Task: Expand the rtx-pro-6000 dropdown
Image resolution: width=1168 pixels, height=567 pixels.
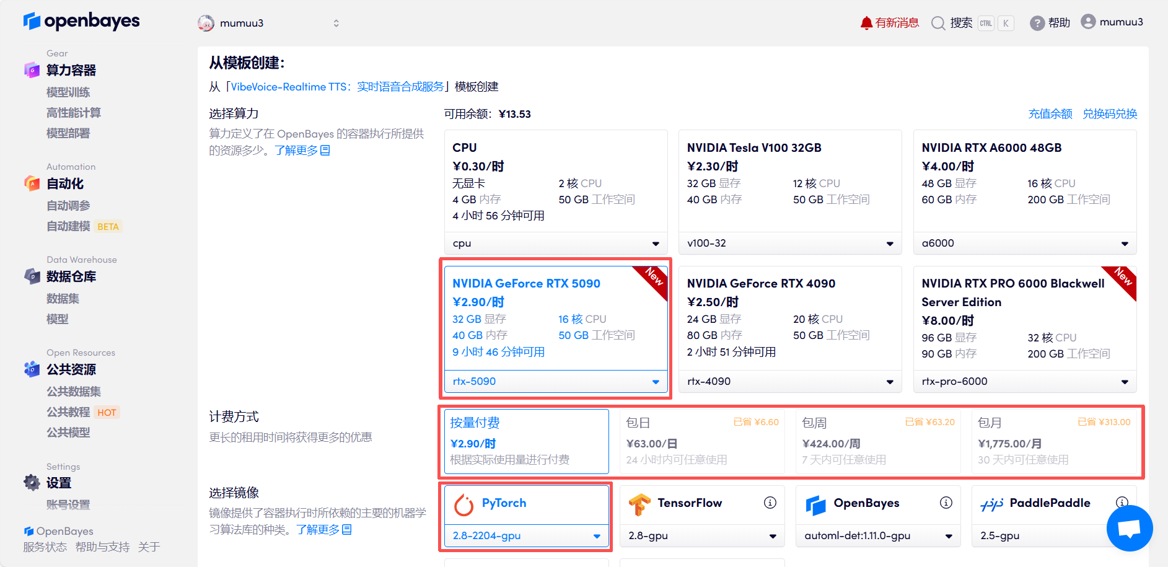Action: 1025,381
